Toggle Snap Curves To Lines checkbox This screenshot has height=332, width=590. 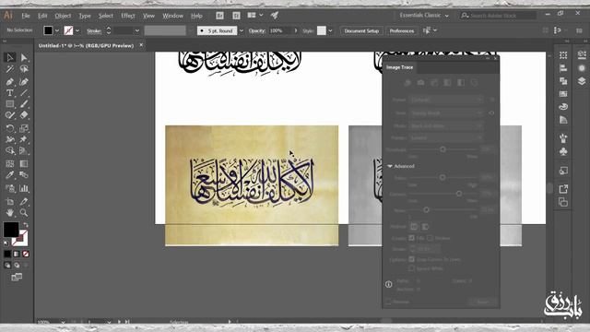pyautogui.click(x=412, y=259)
